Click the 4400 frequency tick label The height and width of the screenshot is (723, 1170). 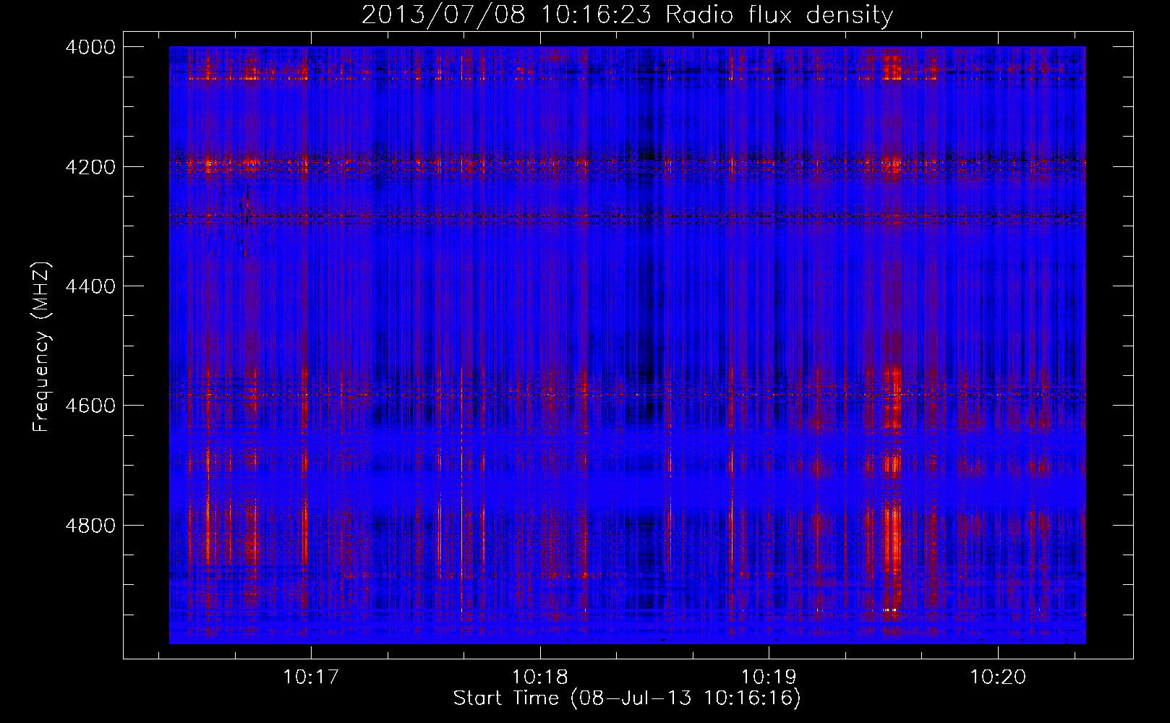coord(90,286)
